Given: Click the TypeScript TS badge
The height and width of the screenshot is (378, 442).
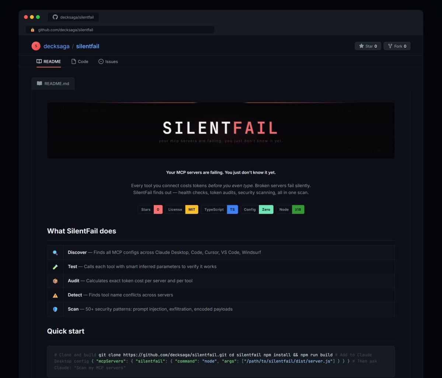Looking at the screenshot, I should (x=220, y=210).
